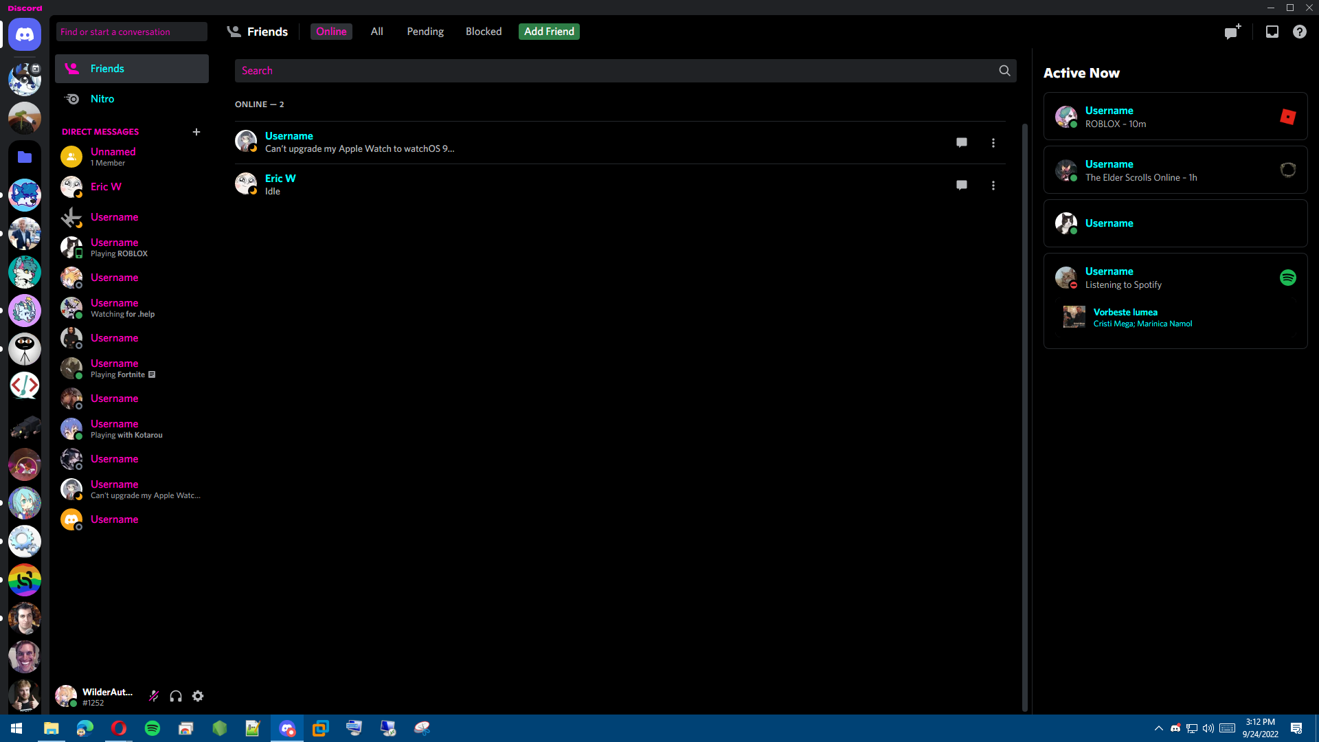1319x742 pixels.
Task: Open the white round-face server icon
Action: [x=25, y=348]
